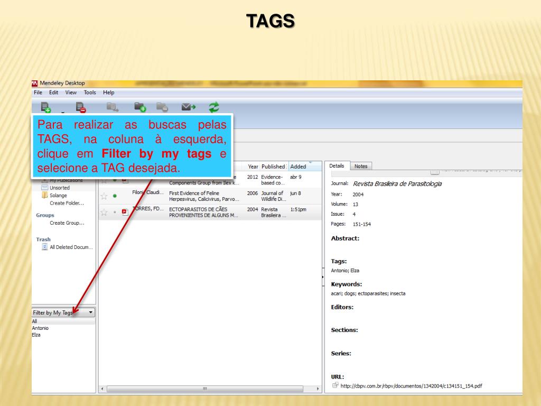Image resolution: width=541 pixels, height=406 pixels.
Task: Click the All Deleted Documents trash icon
Action: pos(44,247)
